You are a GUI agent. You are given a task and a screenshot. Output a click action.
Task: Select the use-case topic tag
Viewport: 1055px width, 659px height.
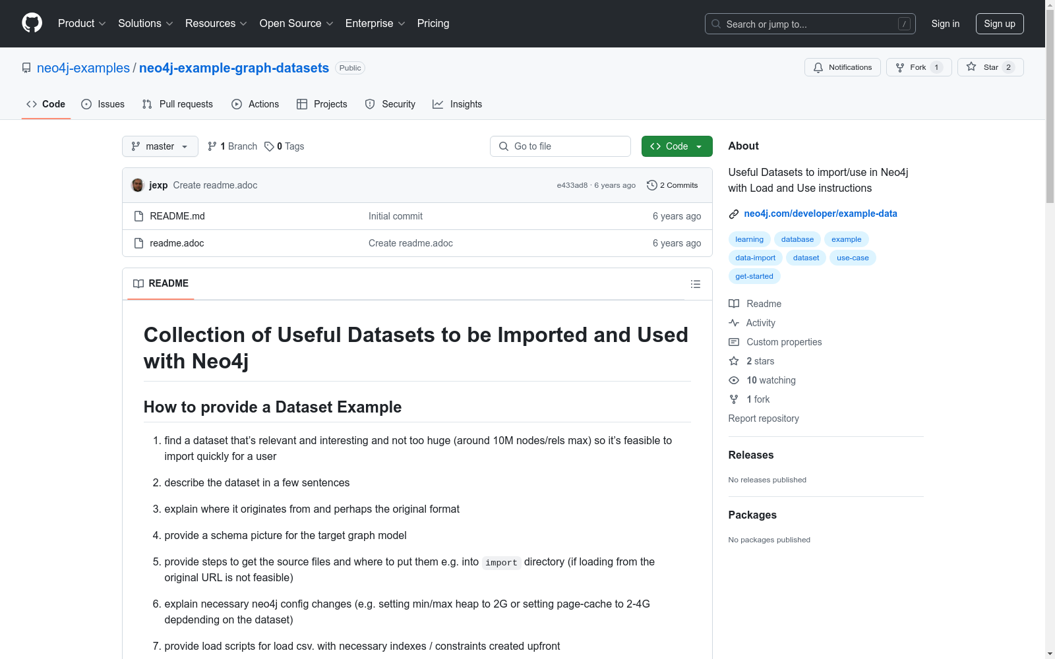point(853,258)
